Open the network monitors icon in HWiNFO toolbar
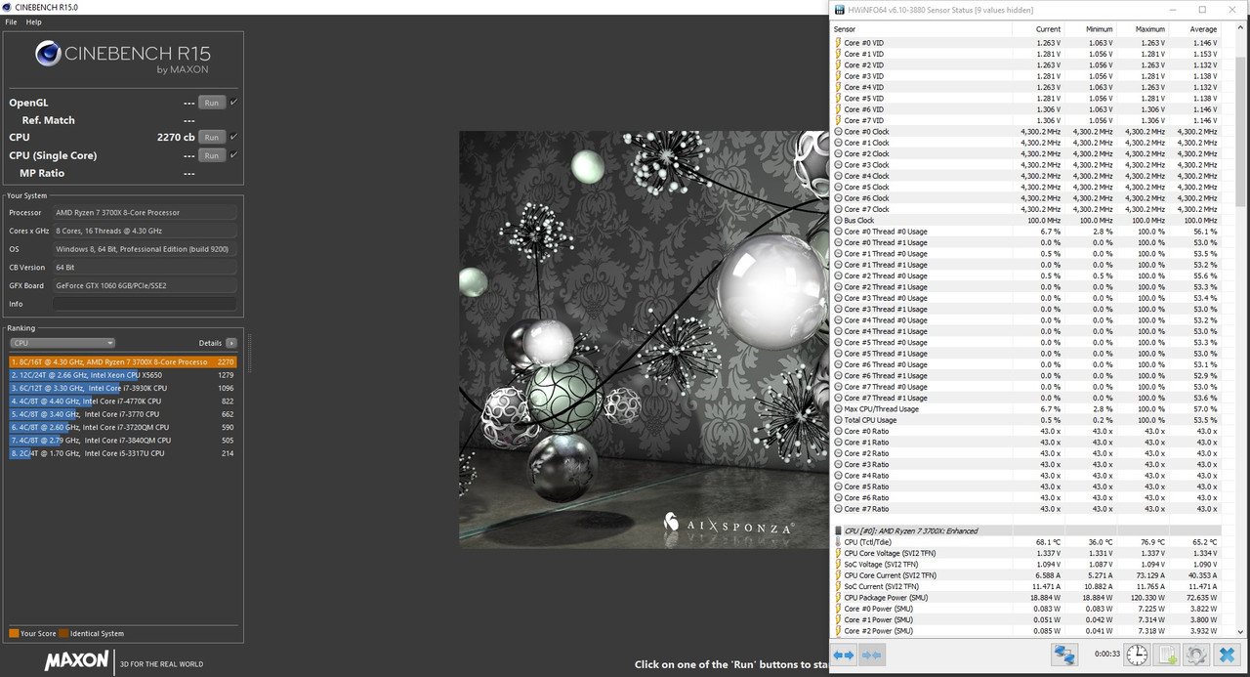 pos(1064,655)
